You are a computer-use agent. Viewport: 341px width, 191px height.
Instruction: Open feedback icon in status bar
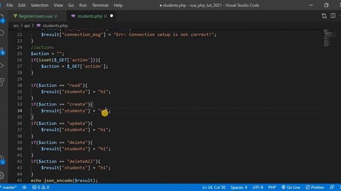[x=332, y=187]
